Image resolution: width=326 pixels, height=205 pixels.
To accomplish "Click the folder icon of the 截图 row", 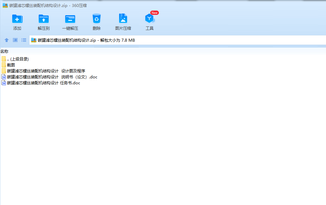I will (x=4, y=65).
